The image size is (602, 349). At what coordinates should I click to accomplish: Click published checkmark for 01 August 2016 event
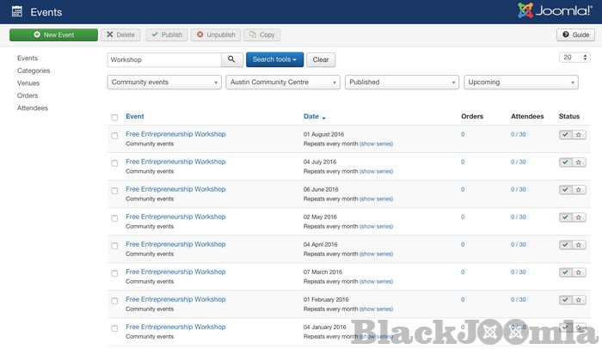coord(565,135)
